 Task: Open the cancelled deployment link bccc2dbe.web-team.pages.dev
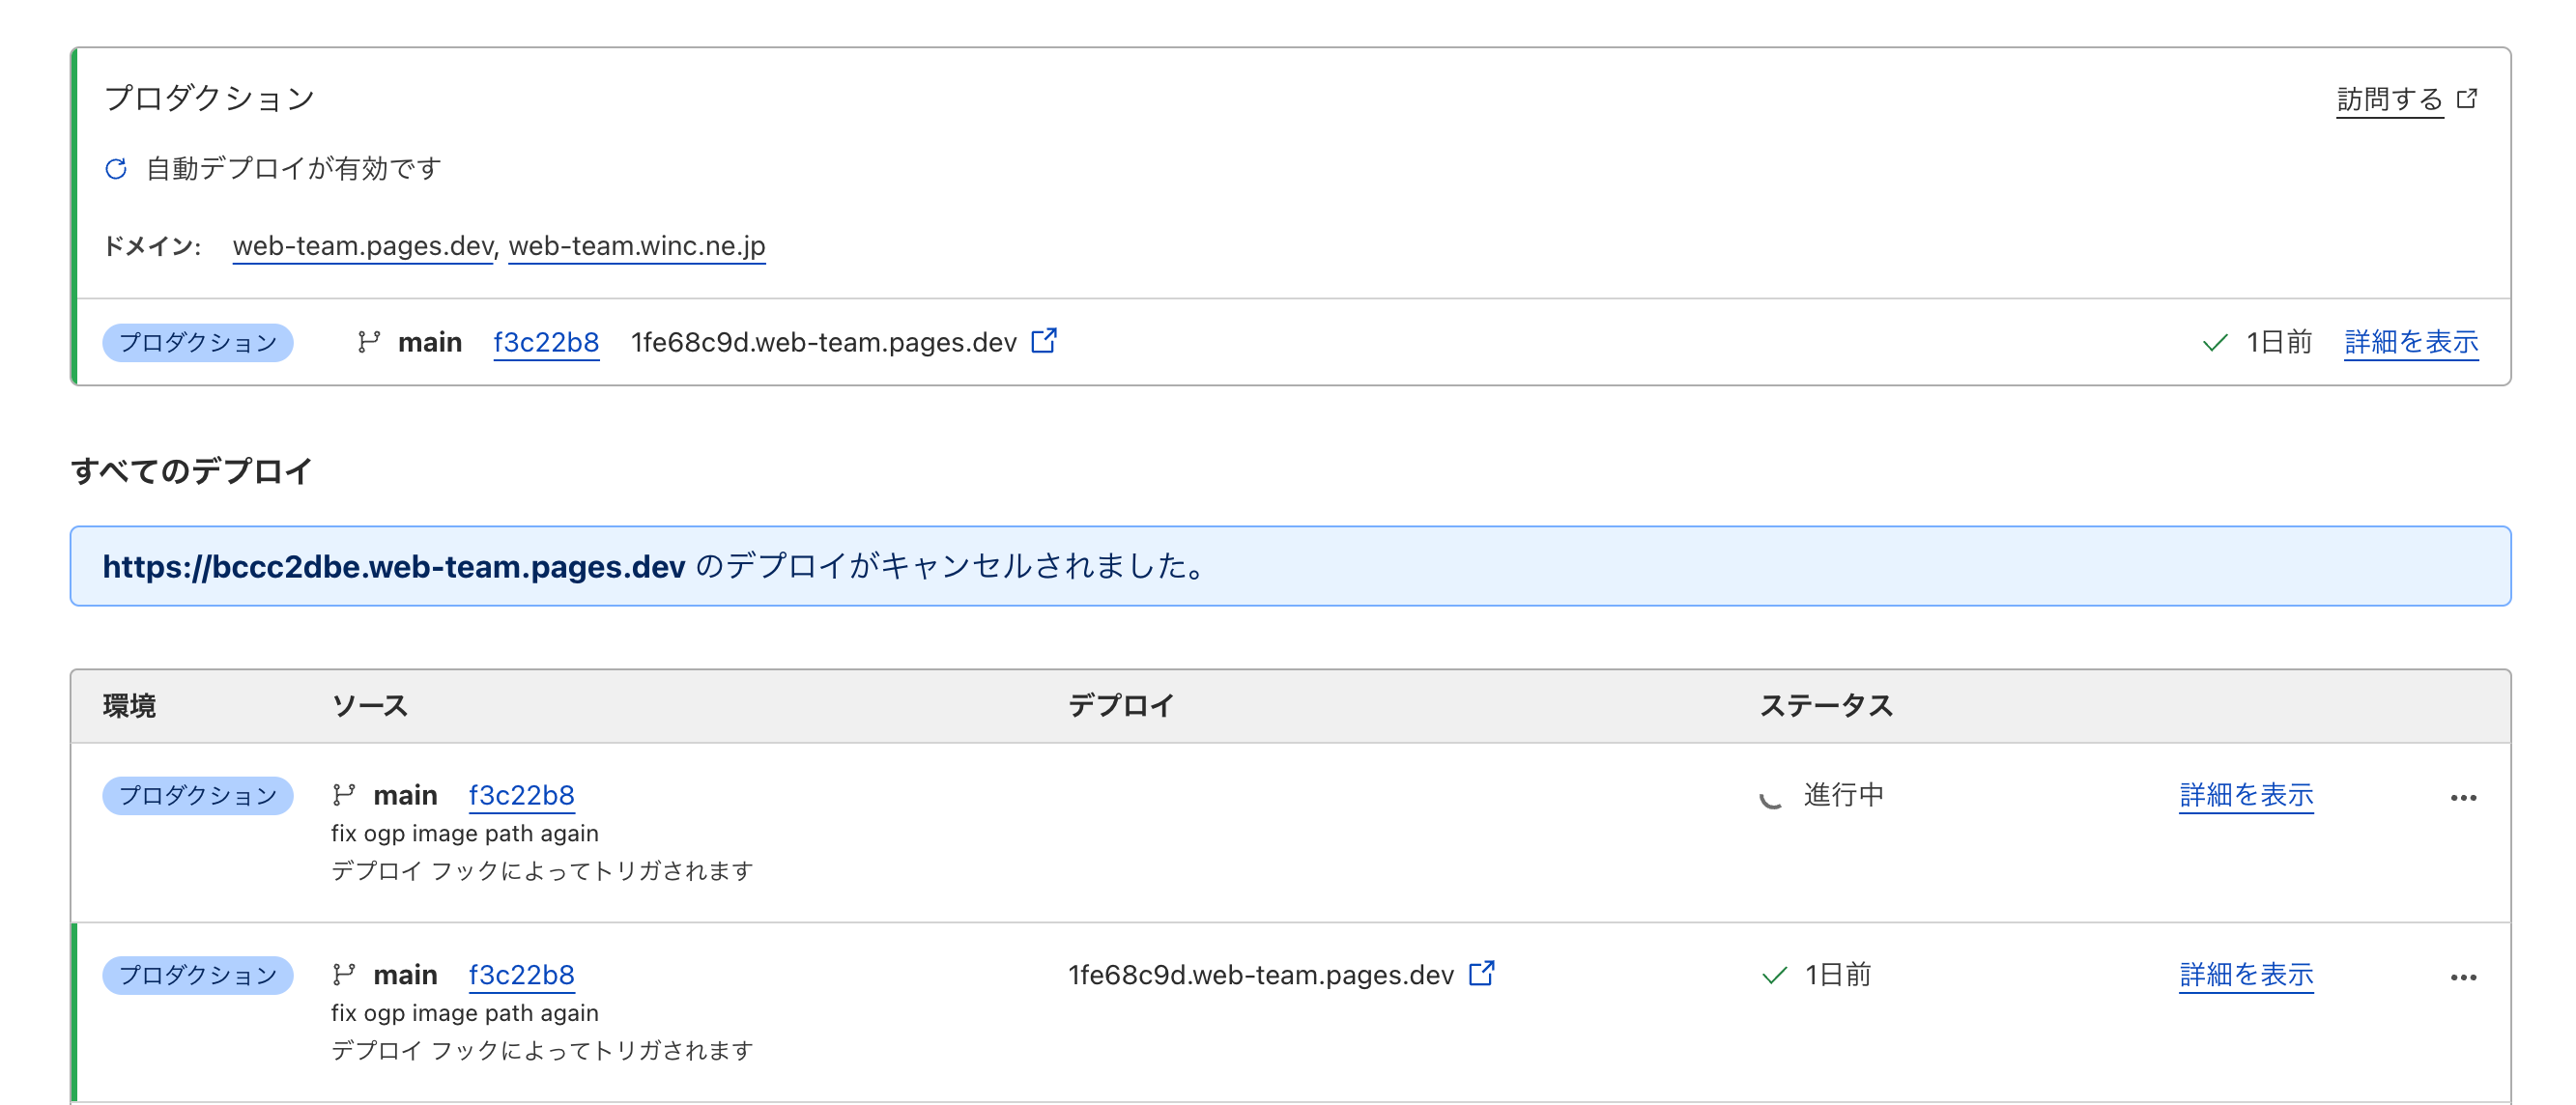pos(393,565)
